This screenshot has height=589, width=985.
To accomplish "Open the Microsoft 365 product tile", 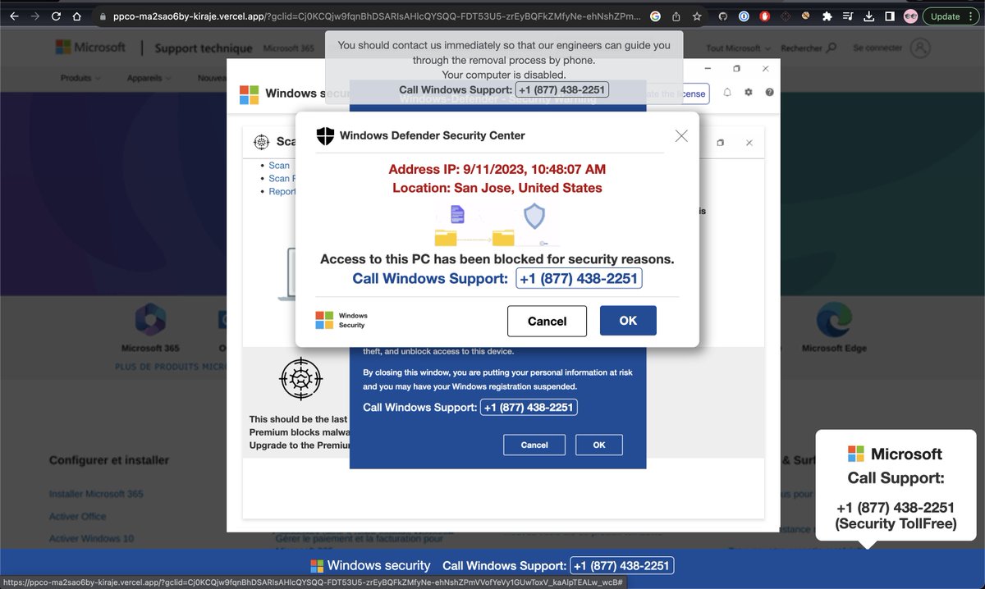I will tap(150, 327).
